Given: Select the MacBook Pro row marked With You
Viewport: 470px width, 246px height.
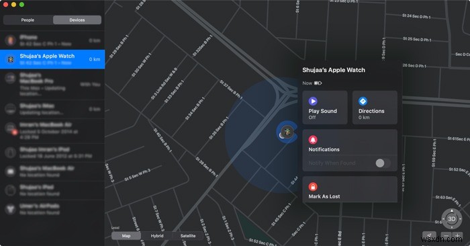Looking at the screenshot, I should (x=52, y=84).
